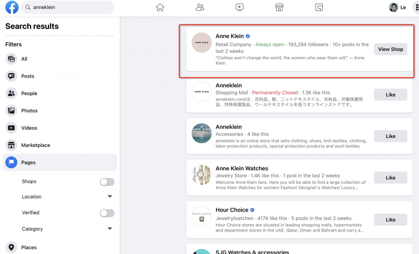
Task: Choose the Posts filter label
Action: coord(28,76)
